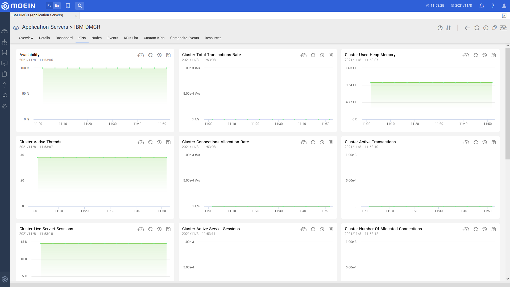This screenshot has width=510, height=287.
Task: Switch language to En
Action: 57,6
